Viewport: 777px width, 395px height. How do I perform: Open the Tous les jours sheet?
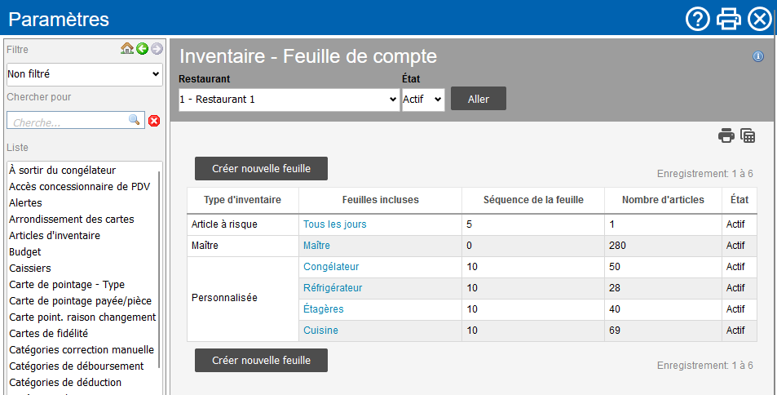point(334,224)
